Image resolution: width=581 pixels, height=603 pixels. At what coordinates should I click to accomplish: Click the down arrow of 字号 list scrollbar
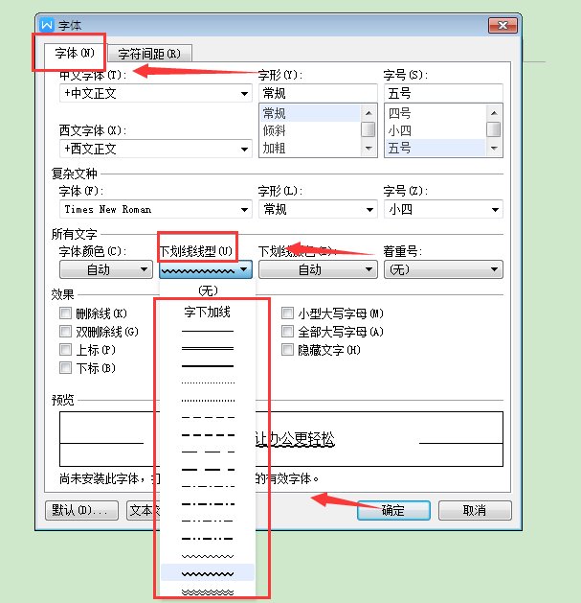(x=494, y=148)
